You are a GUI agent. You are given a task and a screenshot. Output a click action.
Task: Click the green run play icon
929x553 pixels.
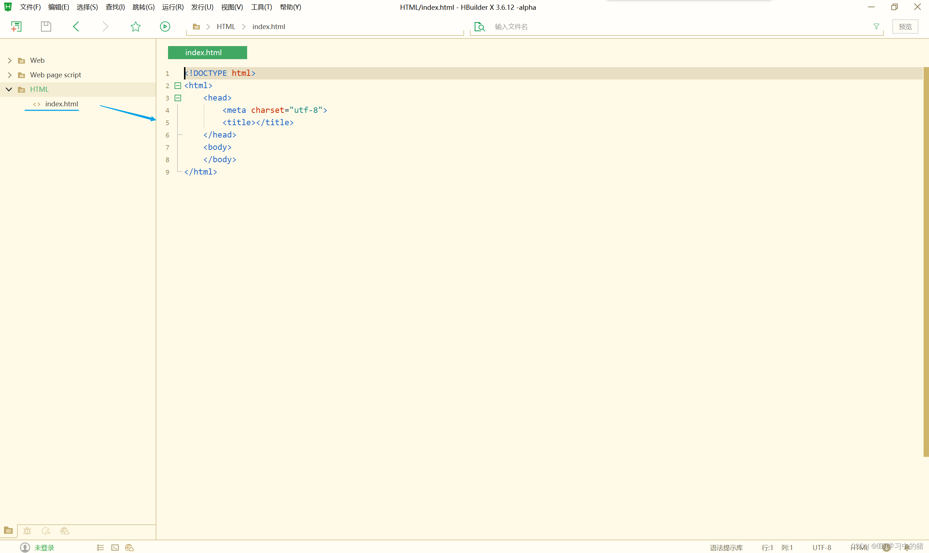click(165, 26)
